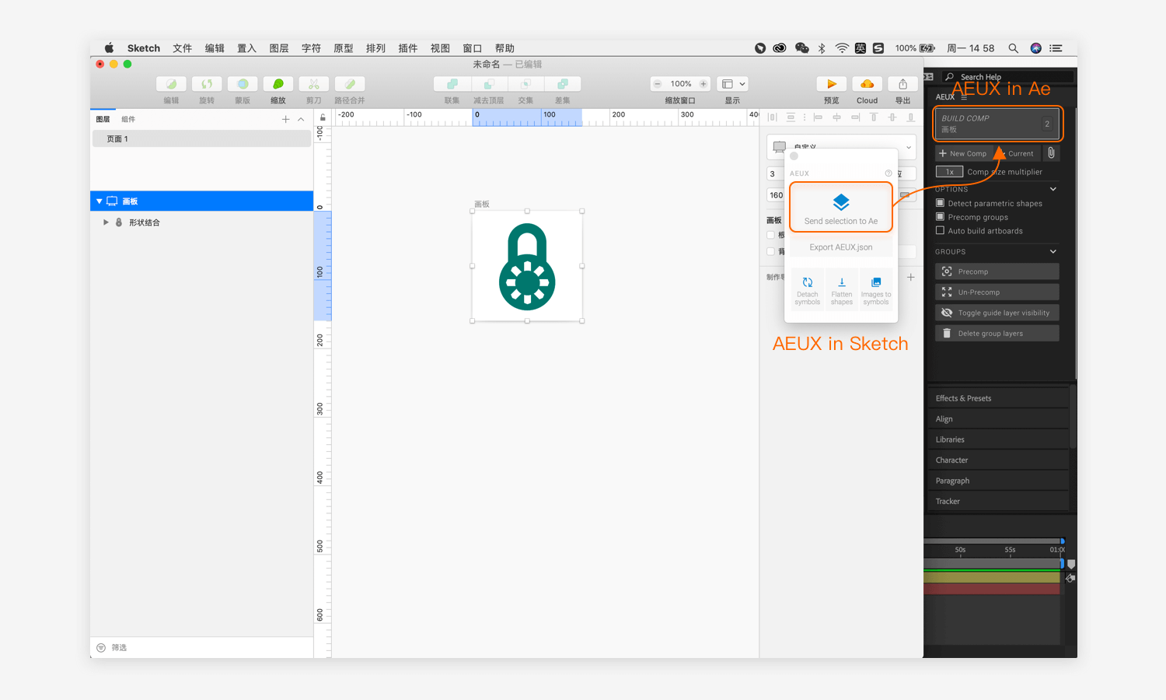Select the 缩放 scale tool

coord(278,84)
